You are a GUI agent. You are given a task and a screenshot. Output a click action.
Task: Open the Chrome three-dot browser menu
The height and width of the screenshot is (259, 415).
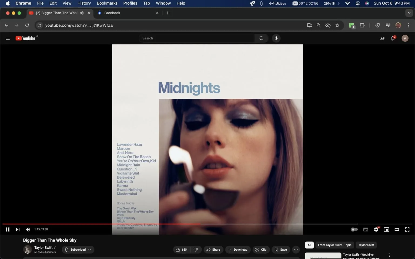pyautogui.click(x=409, y=25)
